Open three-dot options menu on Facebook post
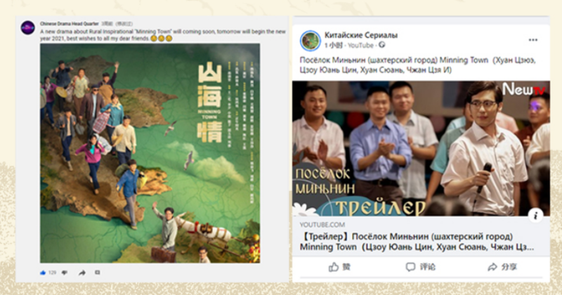 point(533,40)
